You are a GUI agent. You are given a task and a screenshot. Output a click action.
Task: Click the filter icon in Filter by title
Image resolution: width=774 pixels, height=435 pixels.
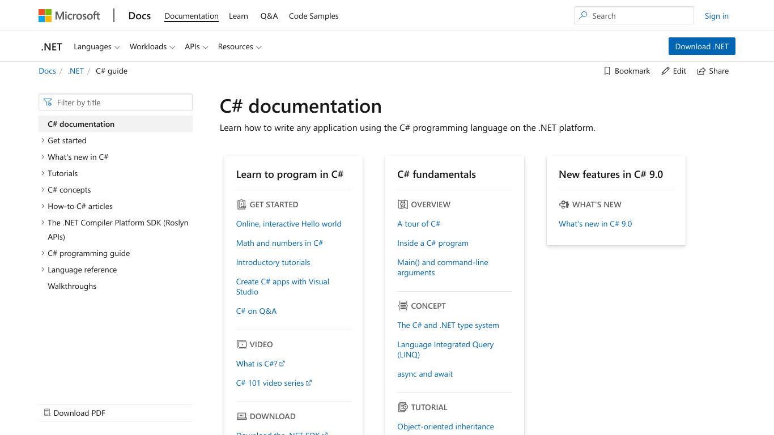click(x=48, y=103)
